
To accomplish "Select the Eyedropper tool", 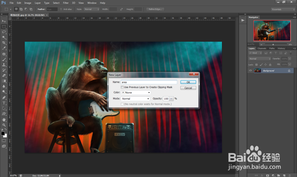I will (4, 48).
